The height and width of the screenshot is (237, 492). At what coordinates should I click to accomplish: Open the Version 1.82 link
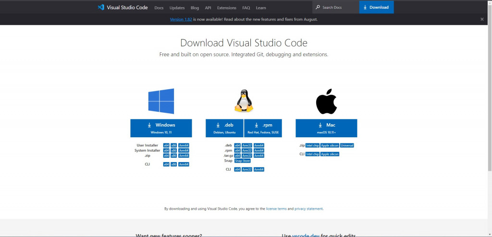pos(181,19)
